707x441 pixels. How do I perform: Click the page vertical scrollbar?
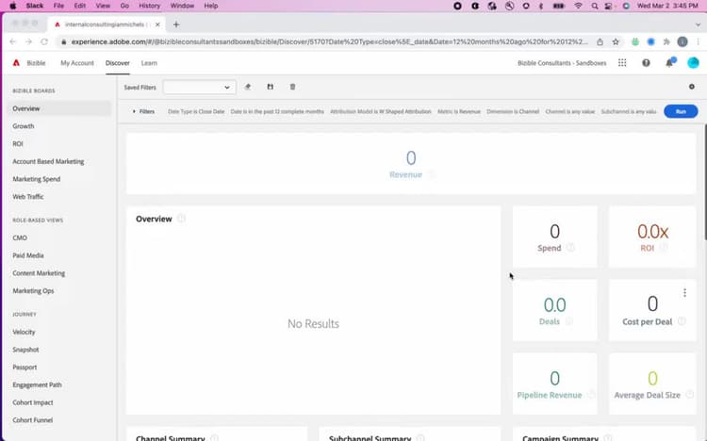click(705, 182)
